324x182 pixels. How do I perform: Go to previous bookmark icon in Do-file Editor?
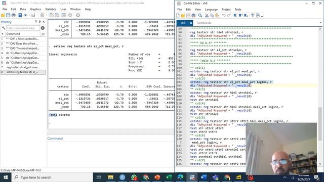[x=240, y=16]
